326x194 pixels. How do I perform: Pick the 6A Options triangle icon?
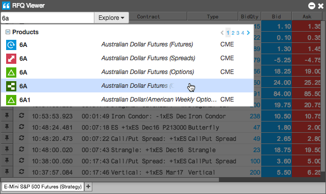pyautogui.click(x=11, y=72)
